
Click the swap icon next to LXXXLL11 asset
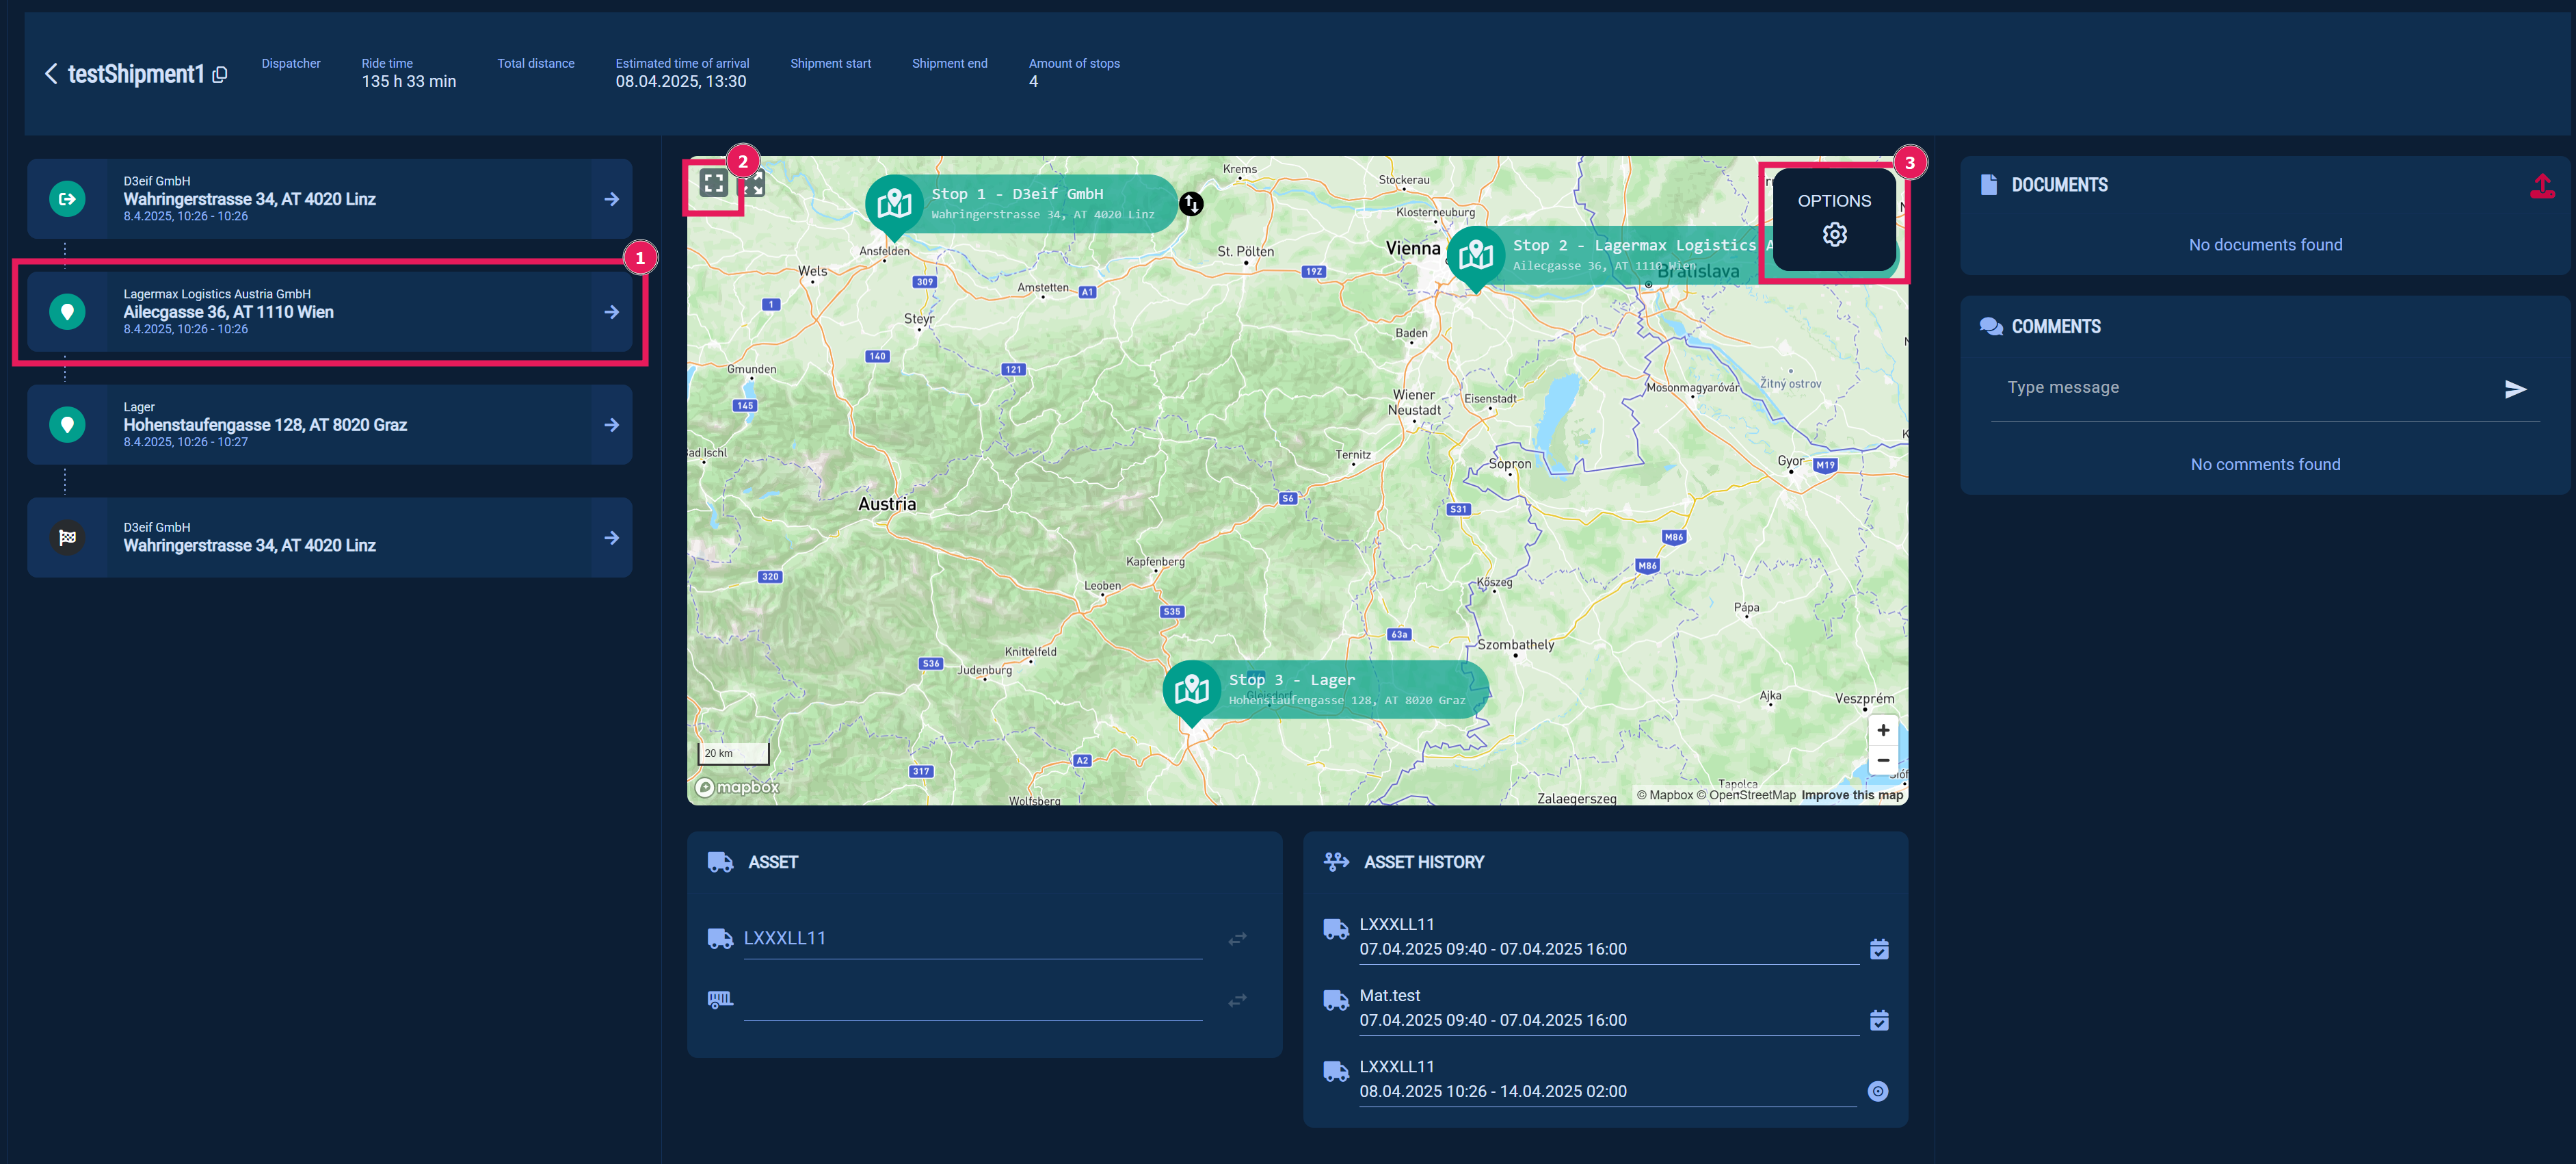pyautogui.click(x=1237, y=939)
